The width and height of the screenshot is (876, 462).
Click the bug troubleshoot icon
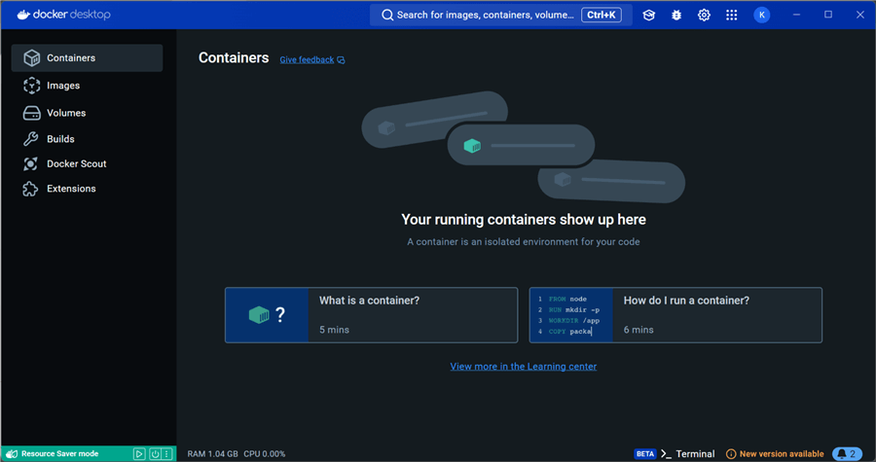pos(676,15)
